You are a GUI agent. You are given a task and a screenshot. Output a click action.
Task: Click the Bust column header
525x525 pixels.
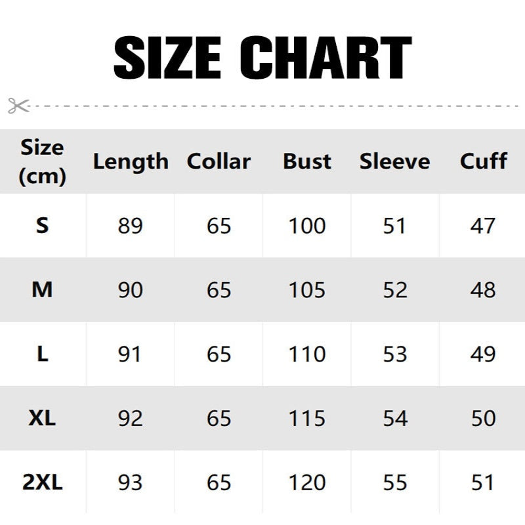tap(307, 161)
